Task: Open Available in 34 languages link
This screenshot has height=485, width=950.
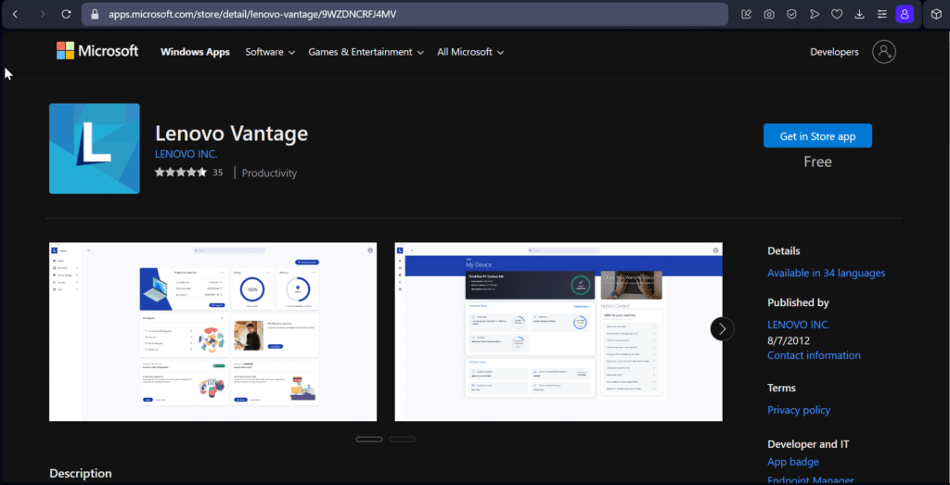Action: pyautogui.click(x=827, y=273)
